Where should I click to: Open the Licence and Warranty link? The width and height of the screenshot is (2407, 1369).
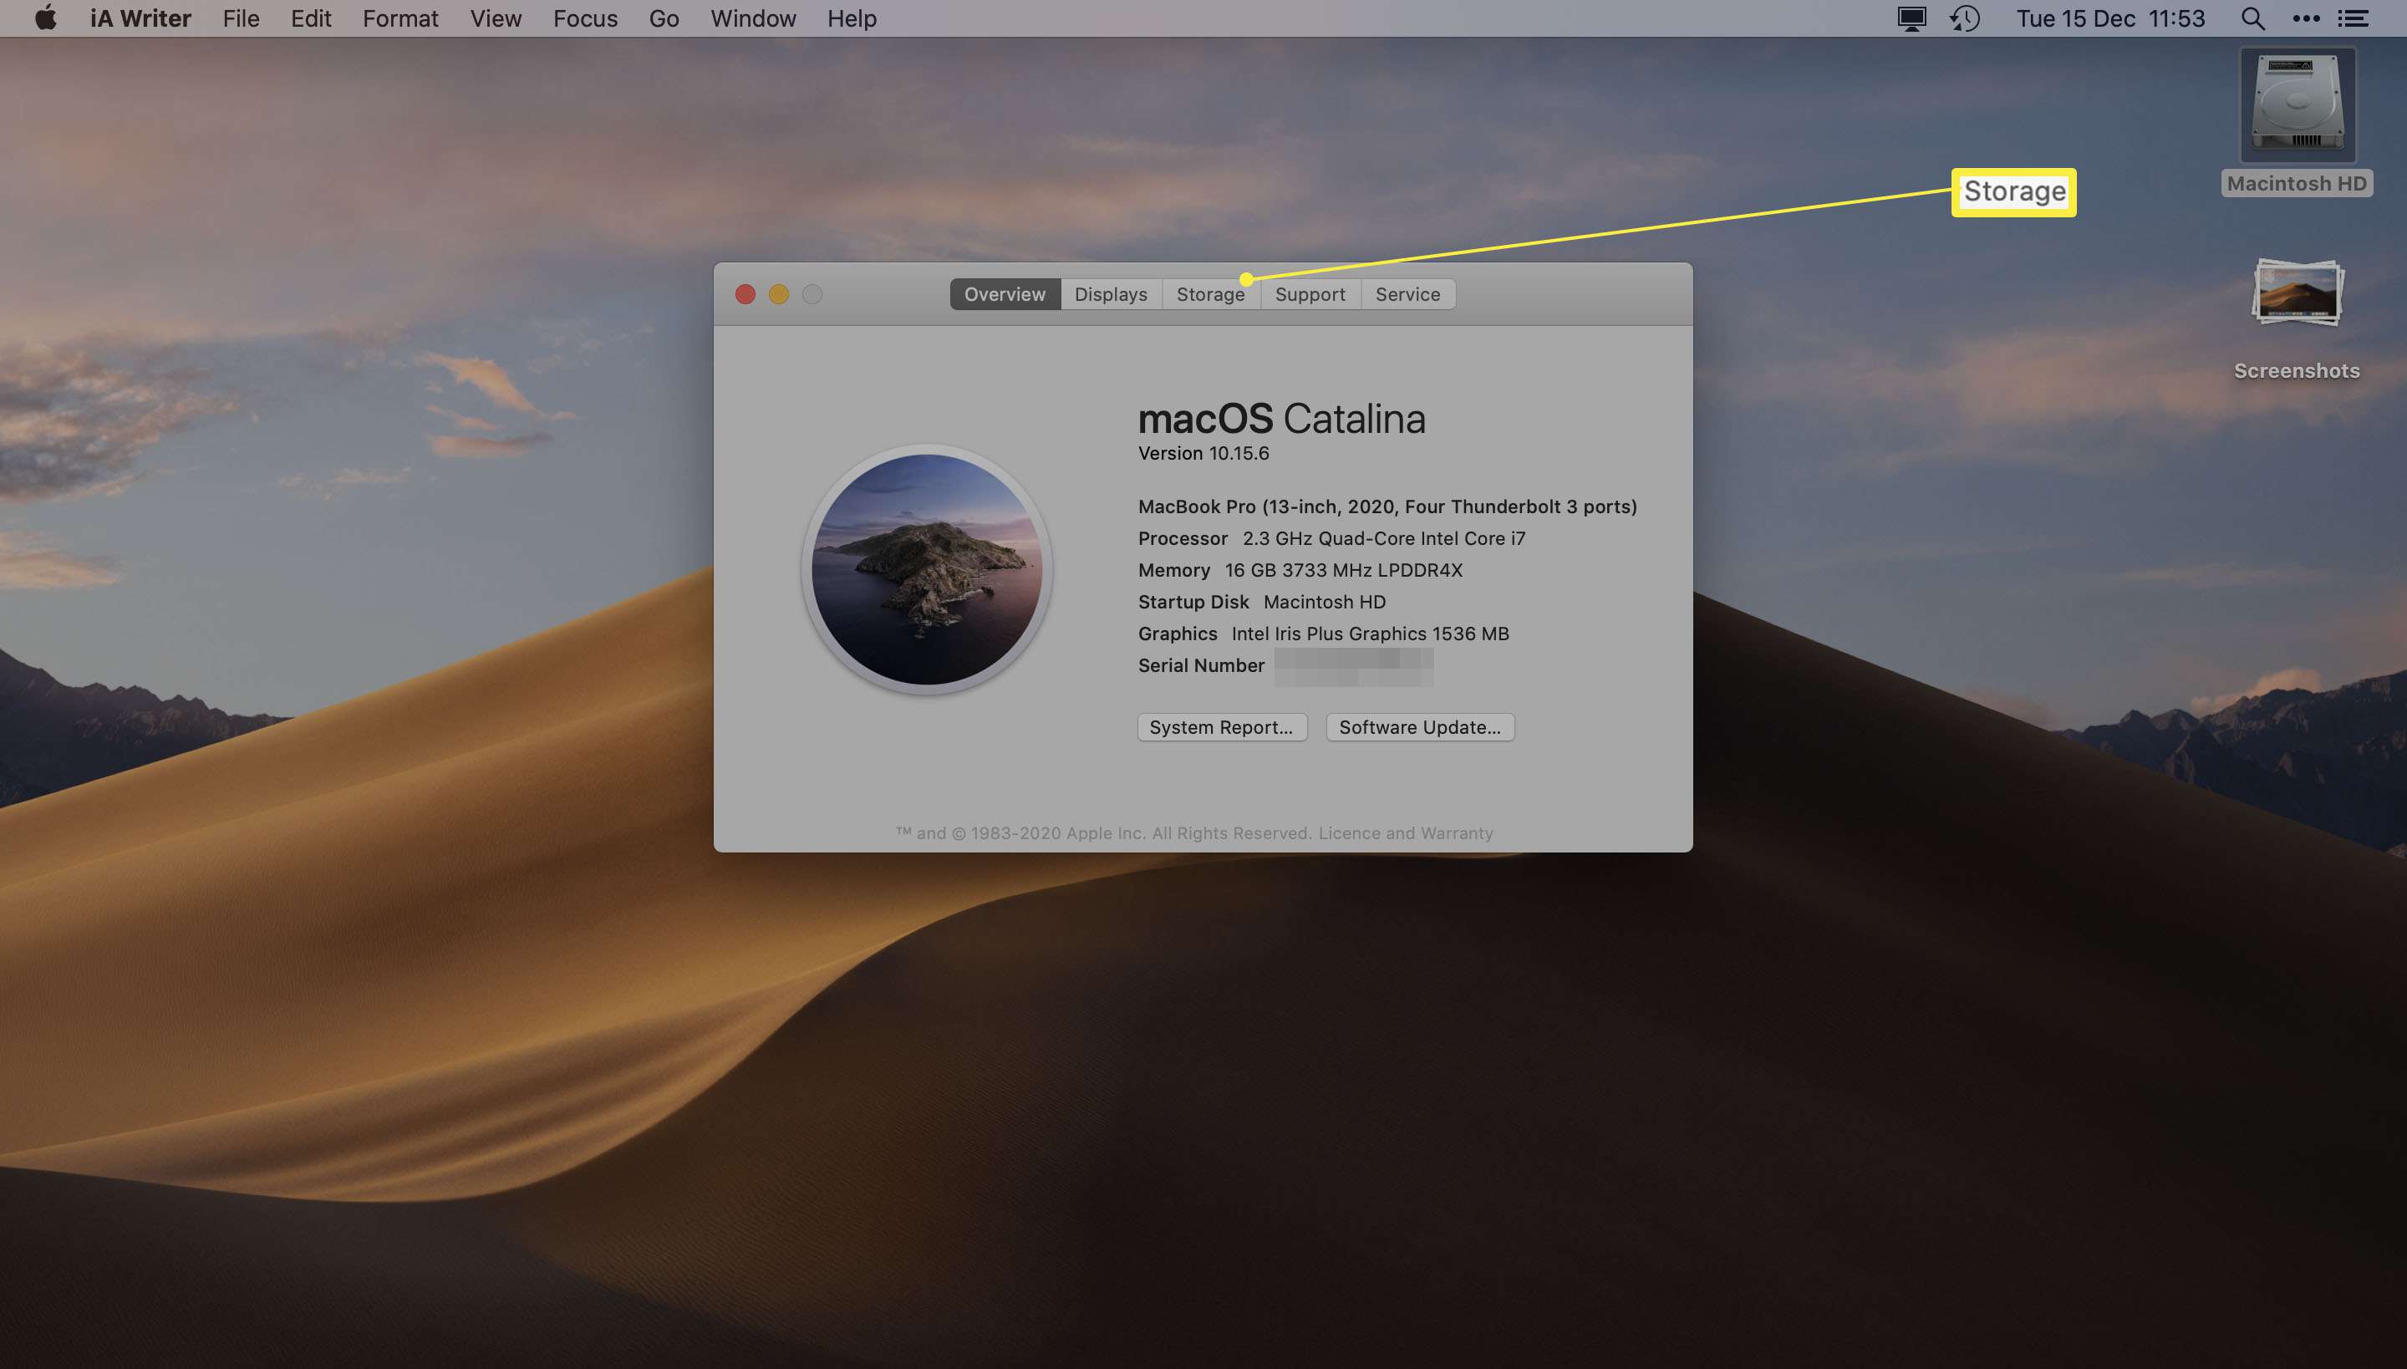(x=1406, y=833)
